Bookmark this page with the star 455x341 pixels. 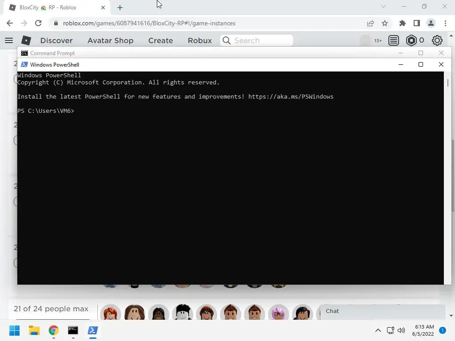[x=385, y=23]
